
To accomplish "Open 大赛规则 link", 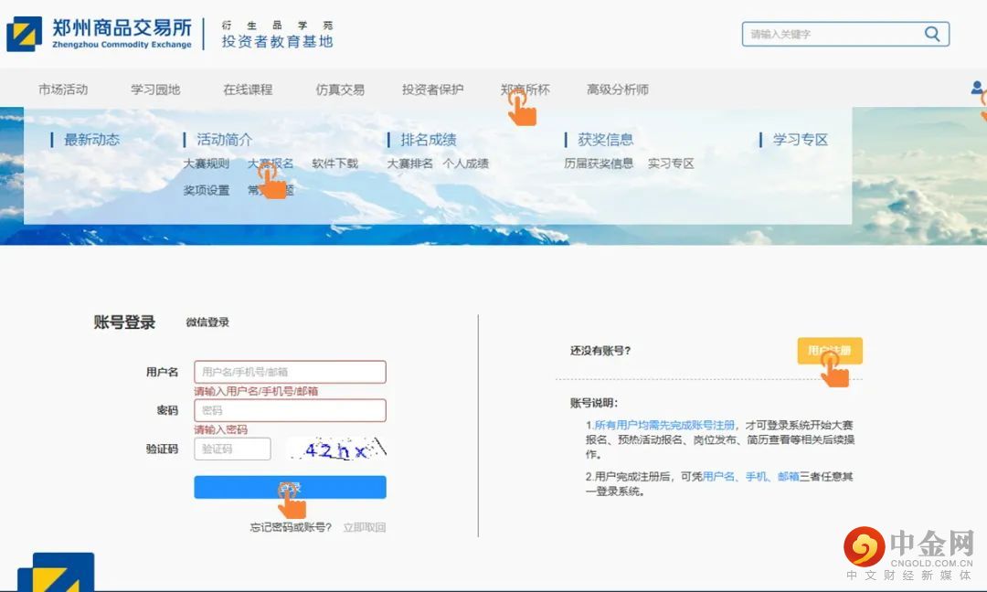I will point(206,164).
